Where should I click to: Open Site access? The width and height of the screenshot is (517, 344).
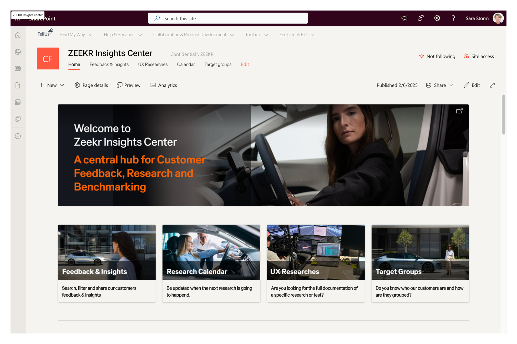click(x=479, y=56)
